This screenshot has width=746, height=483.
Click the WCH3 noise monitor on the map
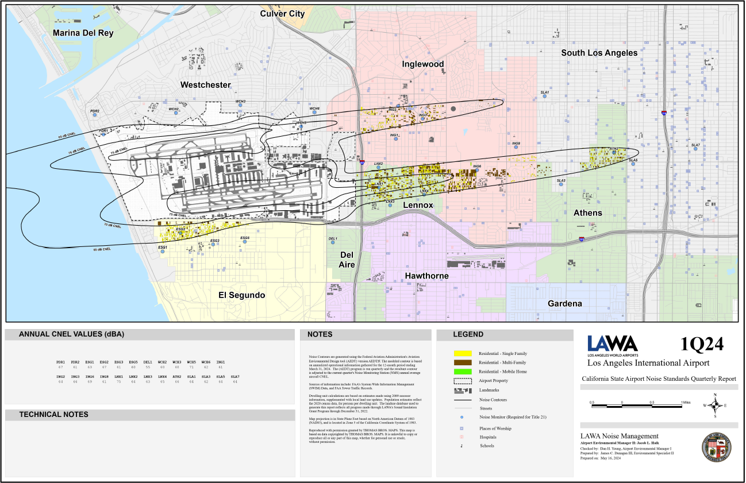[x=240, y=106]
